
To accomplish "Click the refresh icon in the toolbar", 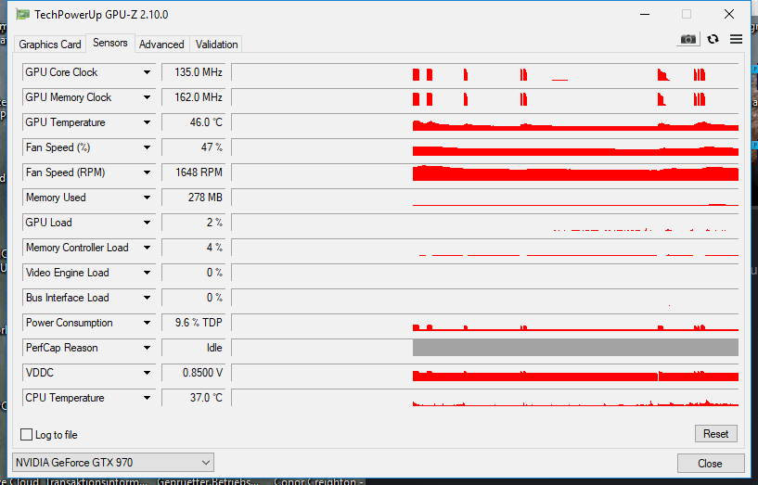I will [x=713, y=39].
